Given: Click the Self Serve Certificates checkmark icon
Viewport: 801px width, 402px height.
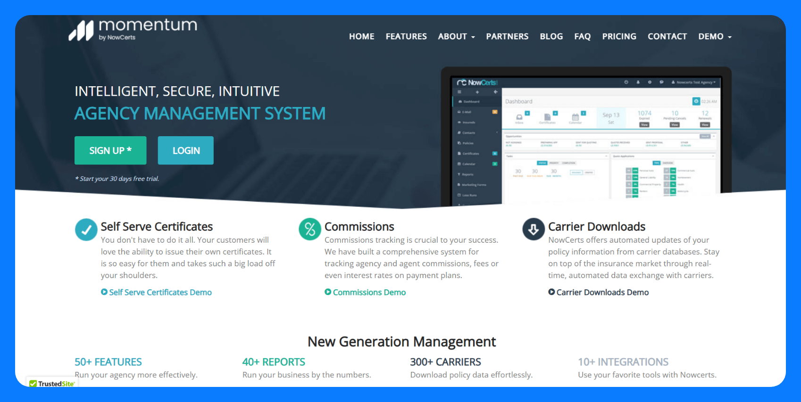Looking at the screenshot, I should click(x=86, y=230).
